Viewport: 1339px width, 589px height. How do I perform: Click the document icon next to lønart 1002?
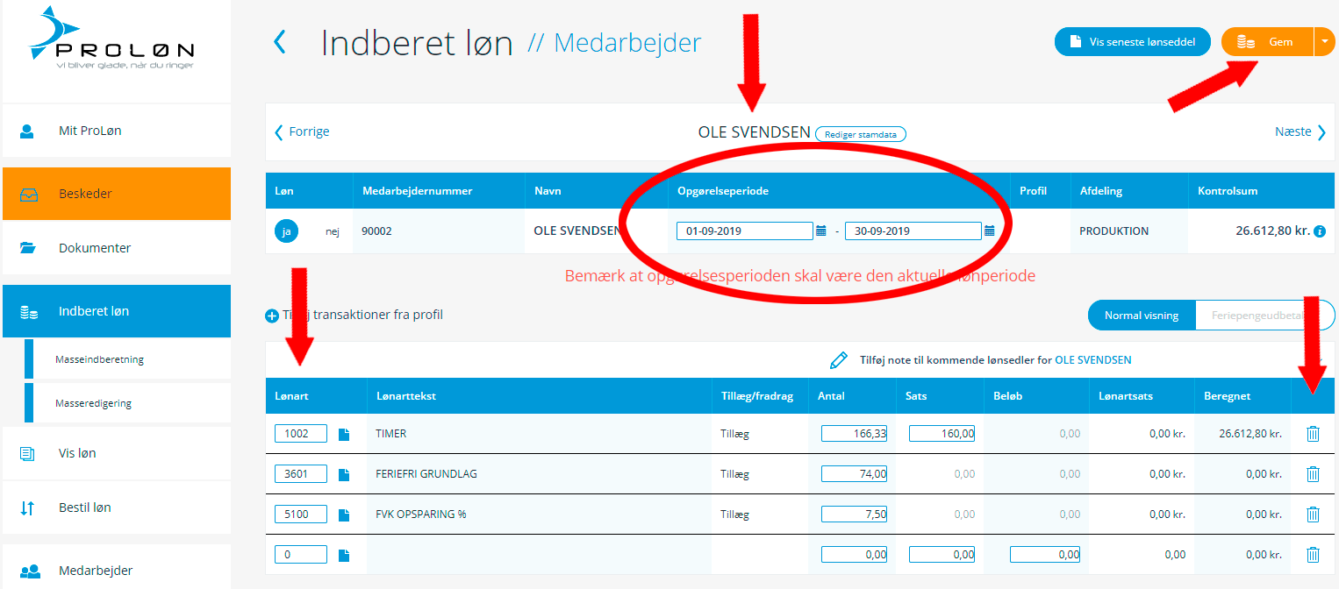point(344,434)
